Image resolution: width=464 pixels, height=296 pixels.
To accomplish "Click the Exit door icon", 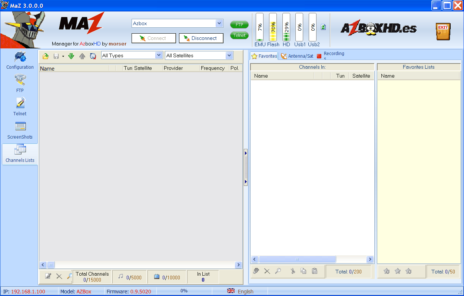I will [443, 31].
